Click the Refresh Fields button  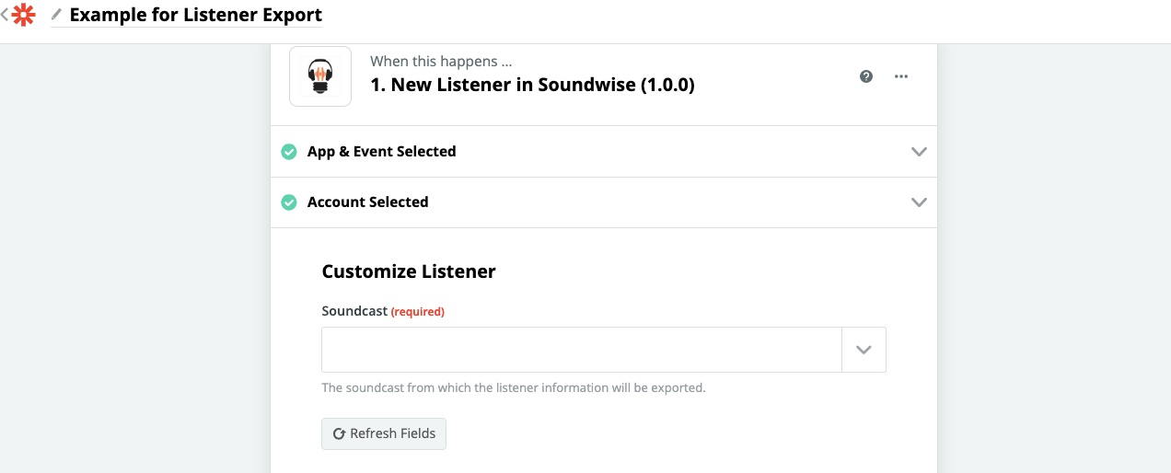[x=384, y=433]
